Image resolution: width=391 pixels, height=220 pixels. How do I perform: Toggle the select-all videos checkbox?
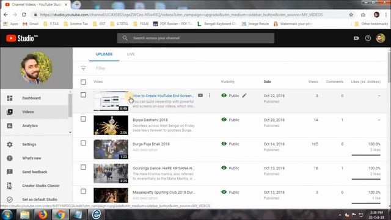point(83,82)
